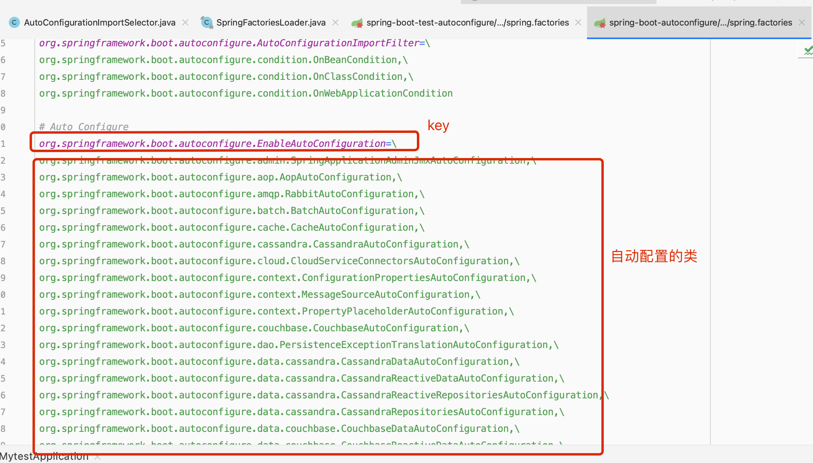Close the spring-boot-test-autoconfigure spring.factories tab

(x=578, y=23)
